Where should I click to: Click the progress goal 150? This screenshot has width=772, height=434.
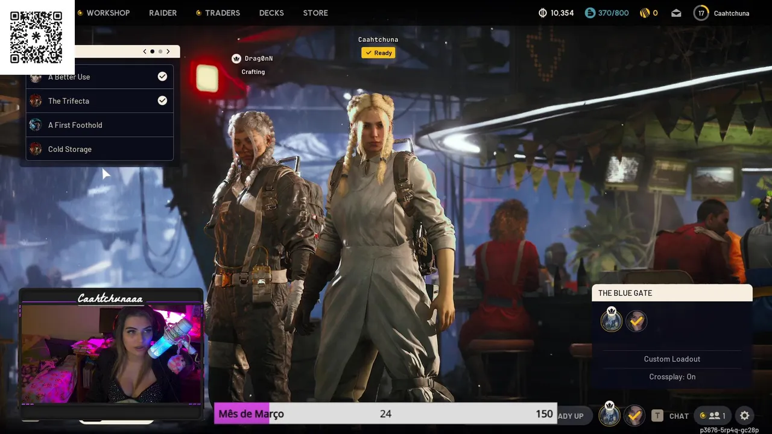(544, 414)
